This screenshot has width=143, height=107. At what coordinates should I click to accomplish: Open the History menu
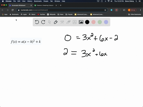point(30,1)
